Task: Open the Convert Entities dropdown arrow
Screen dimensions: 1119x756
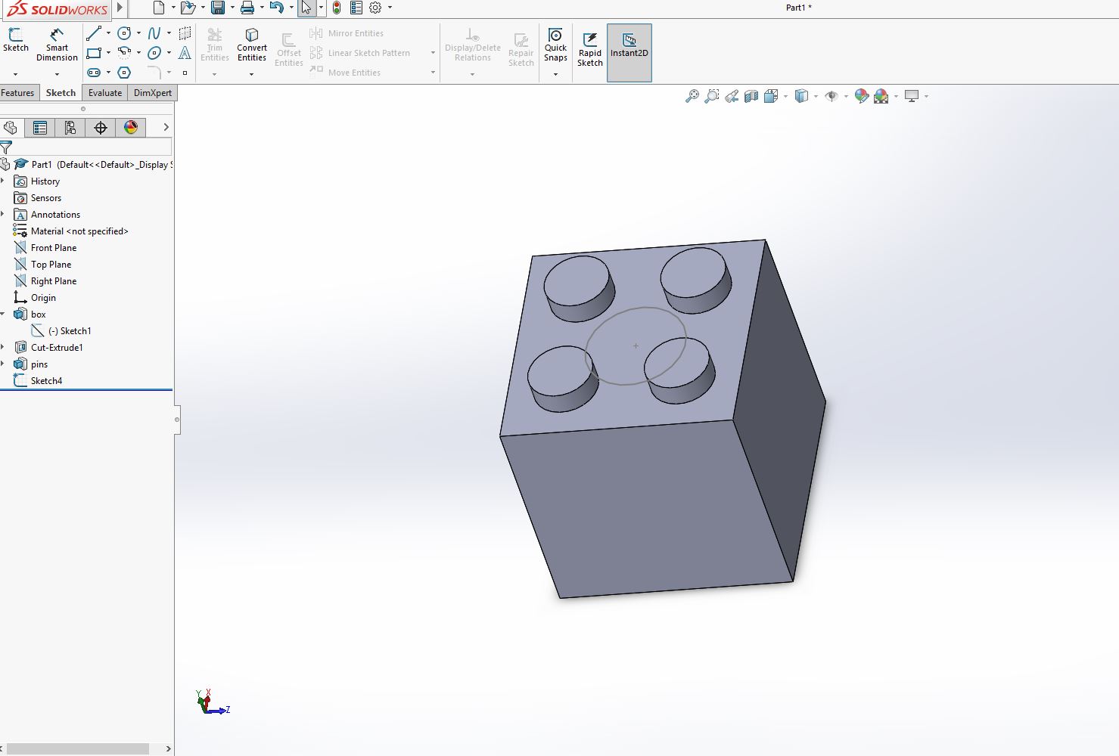Action: (251, 74)
